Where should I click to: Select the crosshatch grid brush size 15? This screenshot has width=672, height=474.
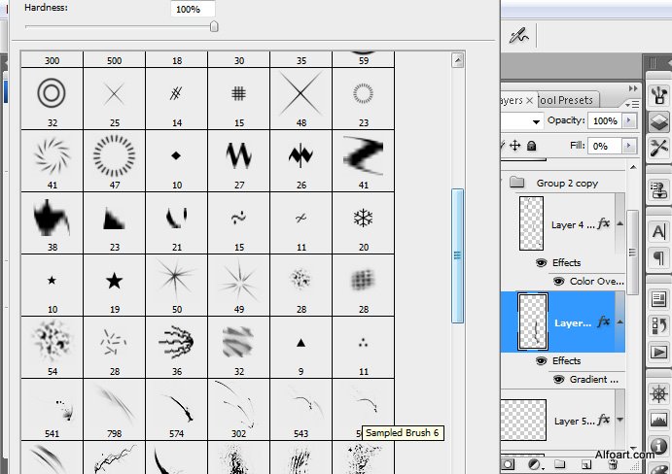(238, 93)
